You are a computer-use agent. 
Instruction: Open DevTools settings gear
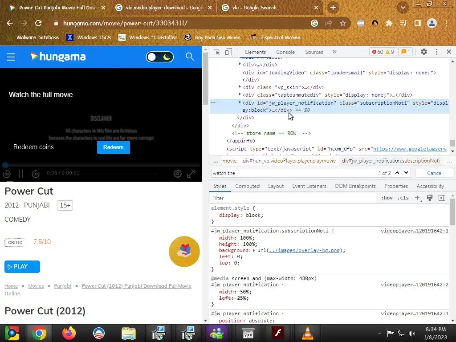(424, 52)
